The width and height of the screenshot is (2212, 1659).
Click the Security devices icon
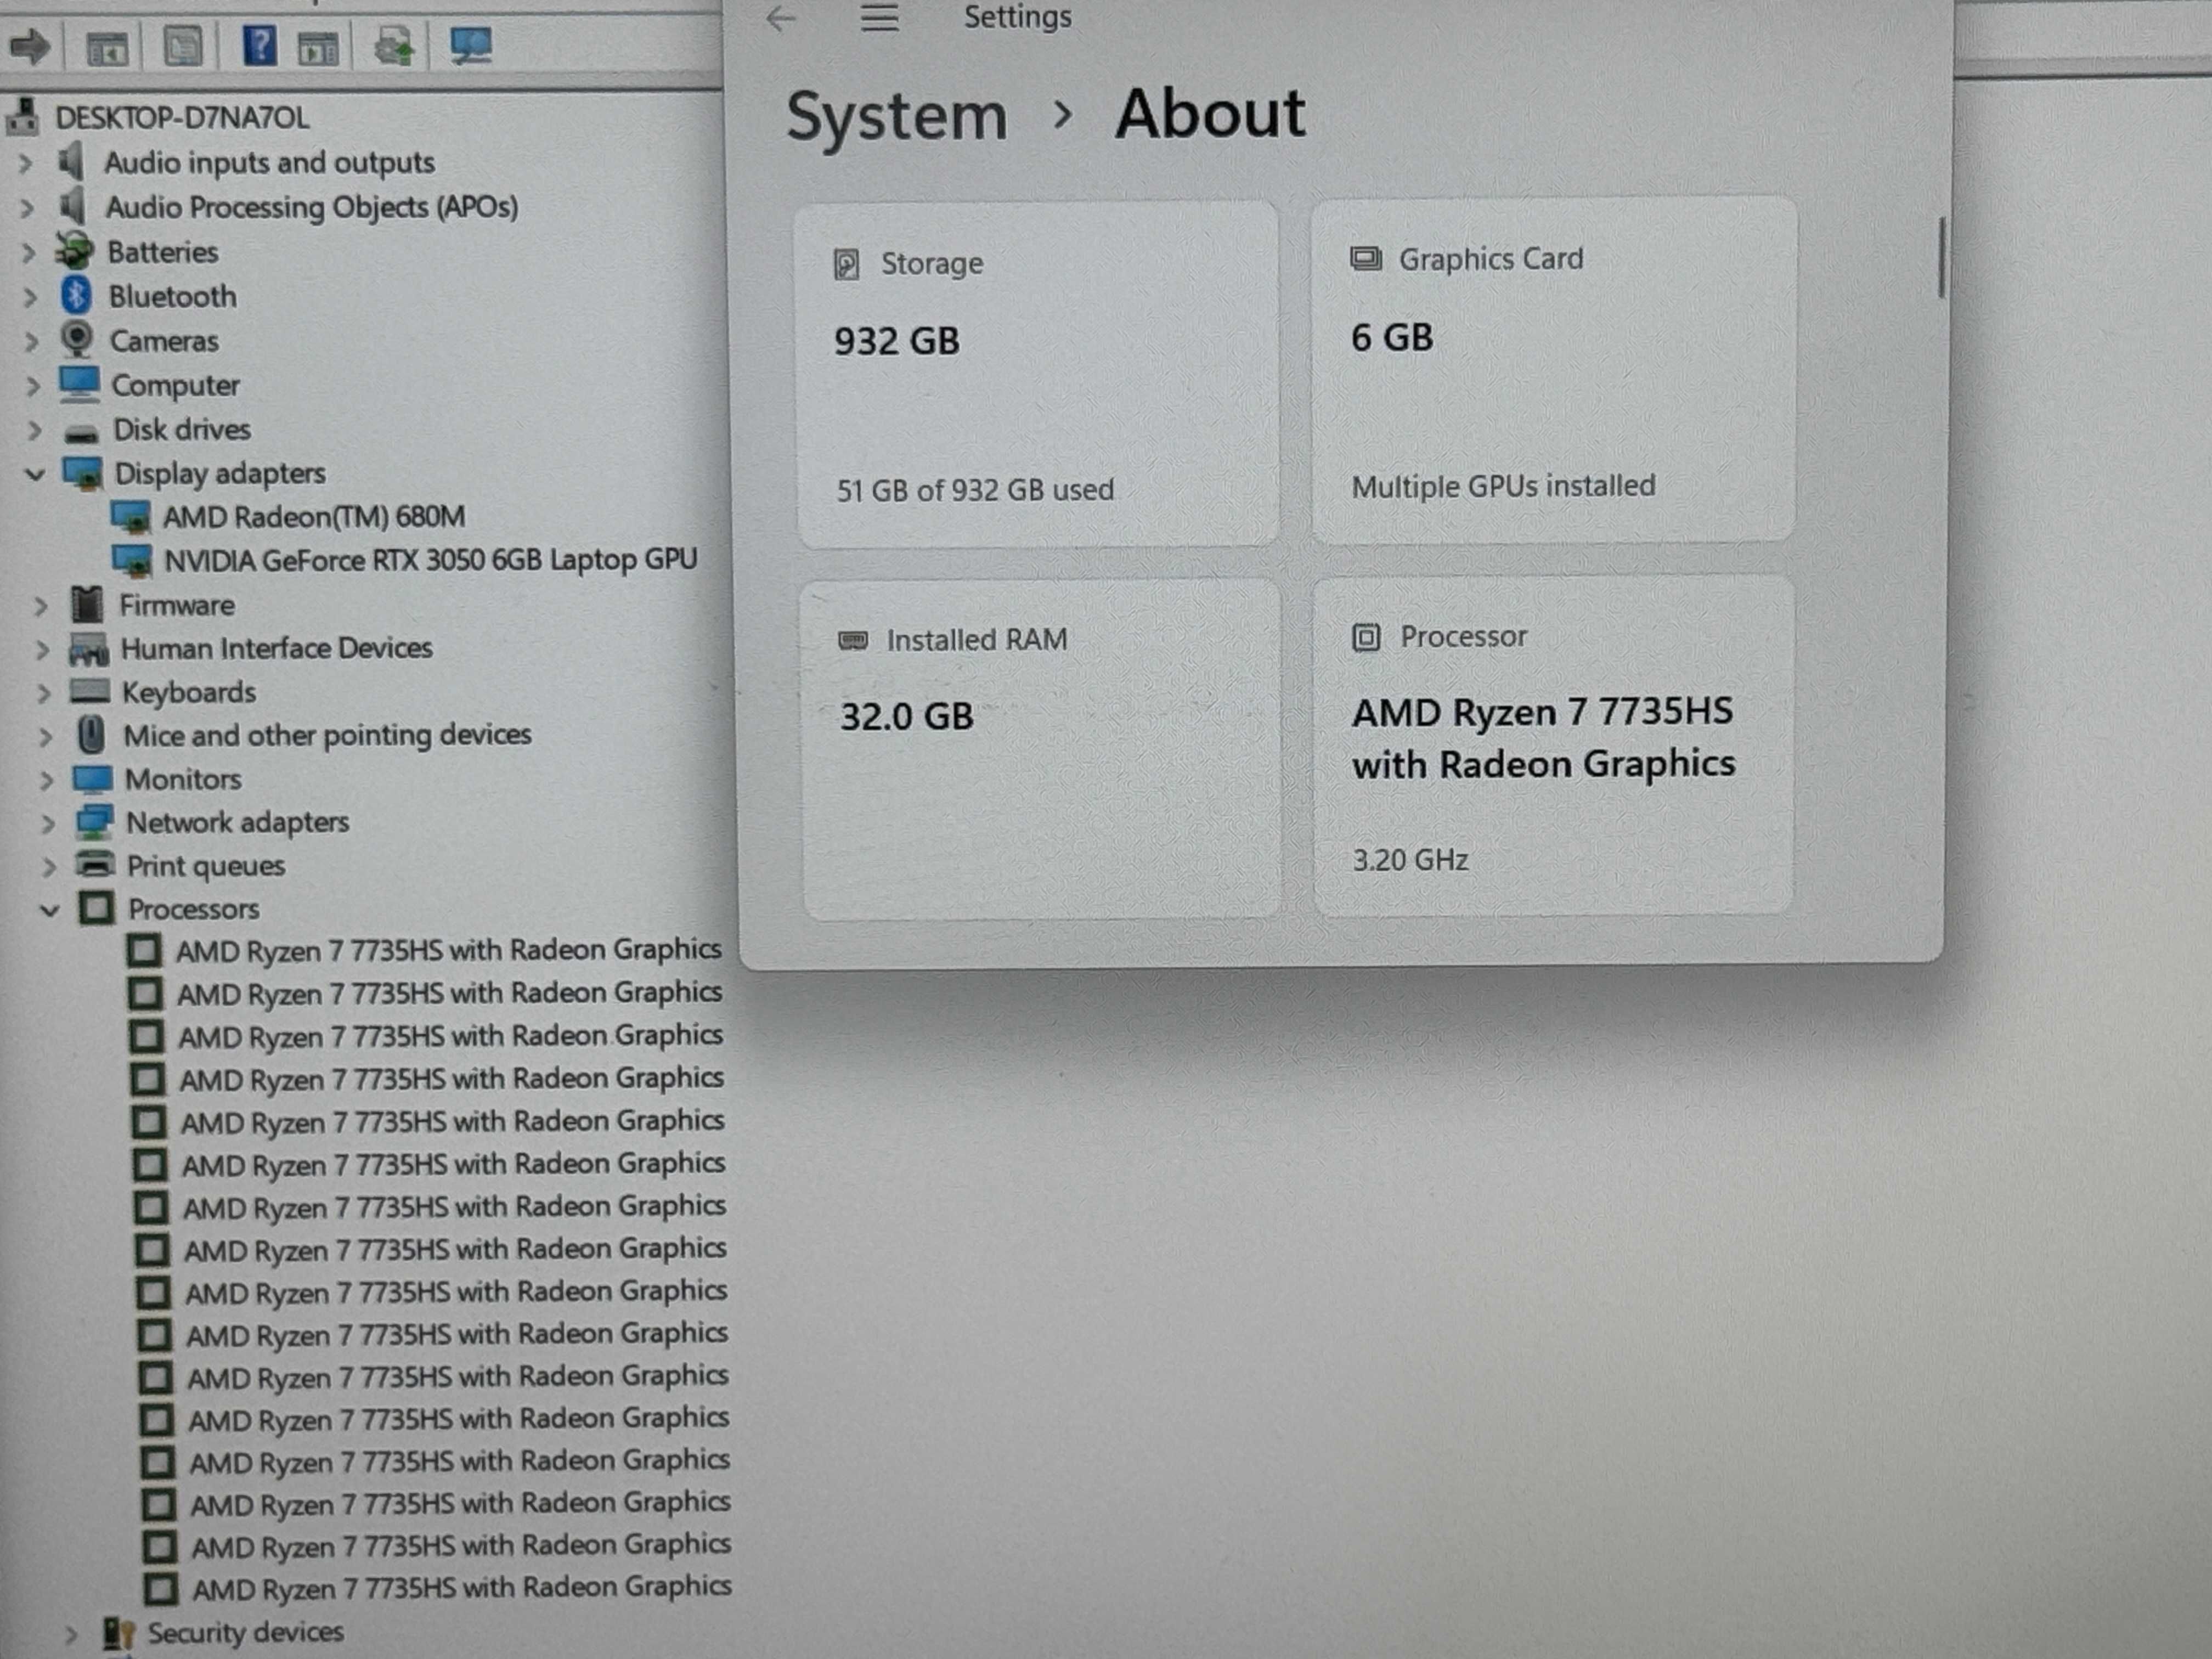pos(119,1634)
